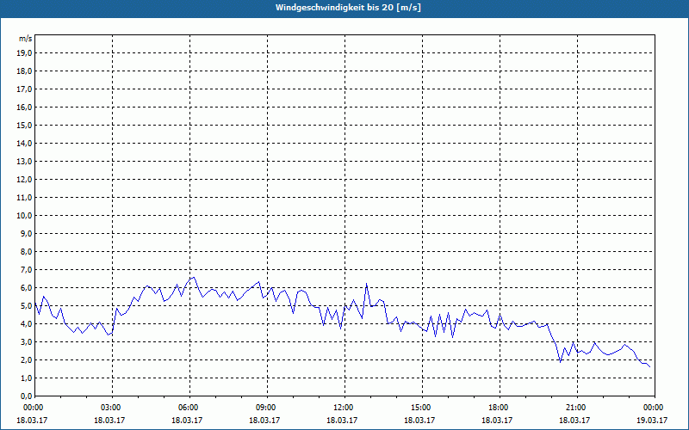689x430 pixels.
Task: Select the '0,0' y-axis origin label
Action: 26,396
